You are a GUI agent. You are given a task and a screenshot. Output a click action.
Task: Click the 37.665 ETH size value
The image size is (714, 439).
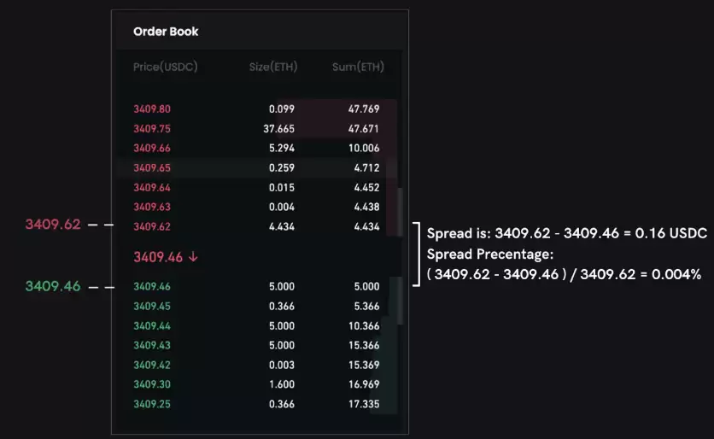pos(278,128)
